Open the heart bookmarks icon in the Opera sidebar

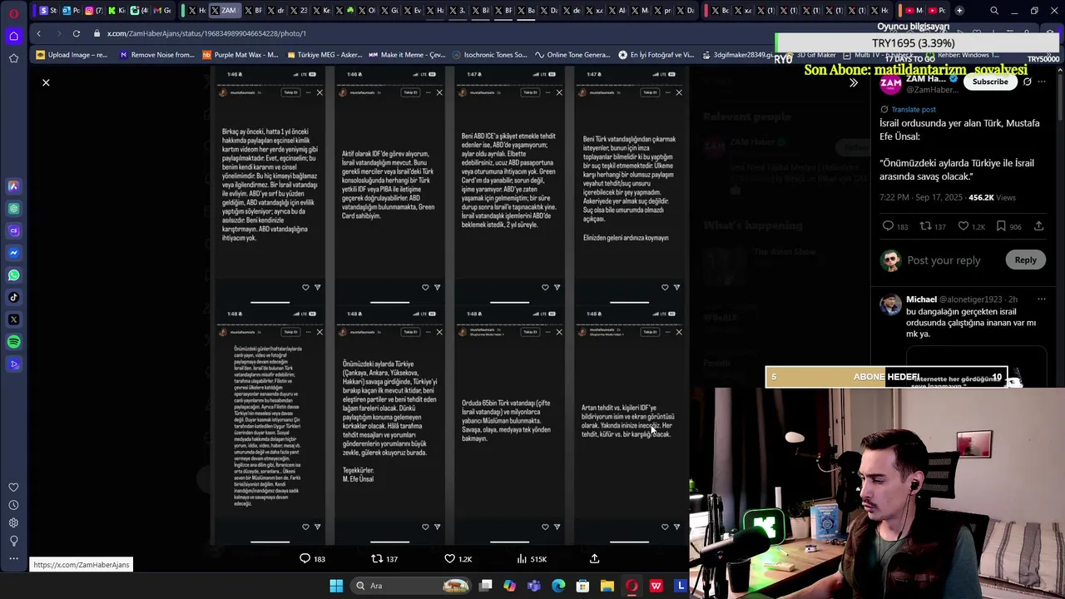pos(13,488)
